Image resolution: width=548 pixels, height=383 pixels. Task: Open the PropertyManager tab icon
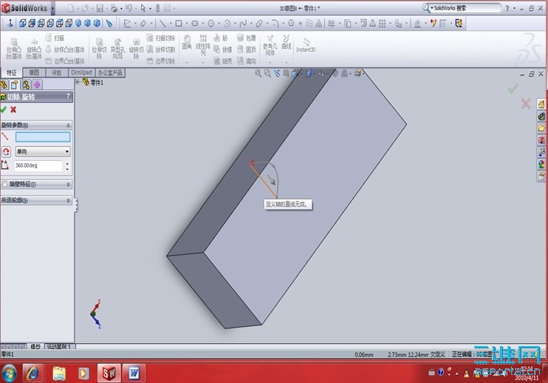coord(14,84)
